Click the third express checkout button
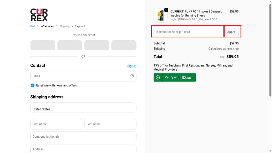The width and height of the screenshot is (272, 153). coord(97,45)
